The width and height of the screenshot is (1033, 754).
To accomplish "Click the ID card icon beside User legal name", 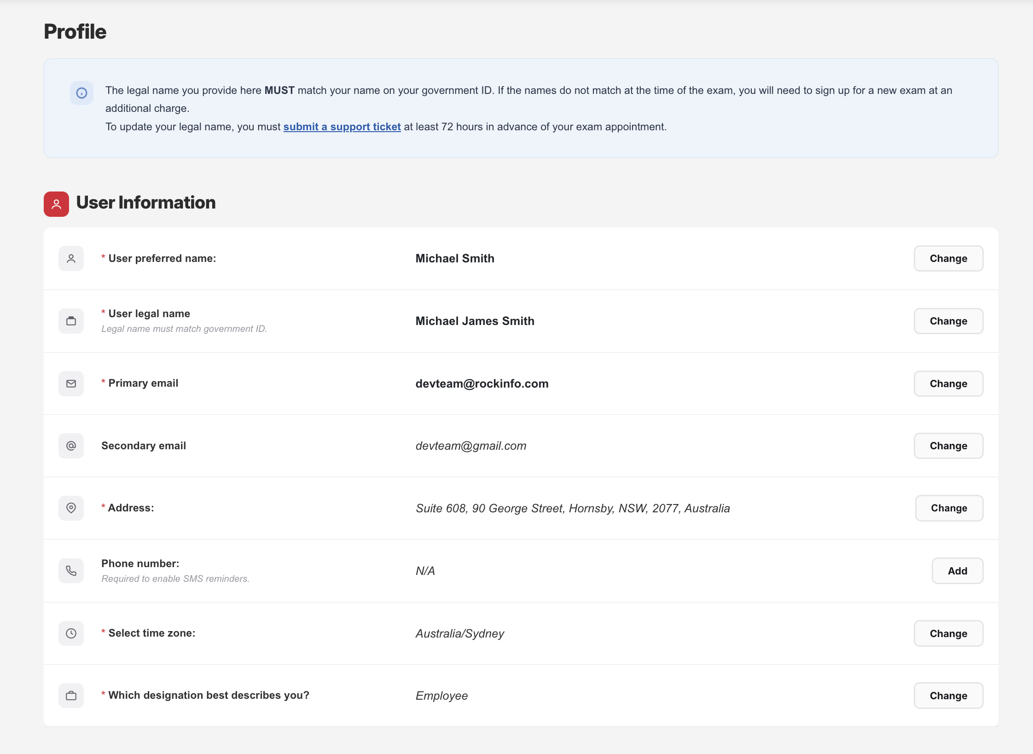I will pyautogui.click(x=71, y=321).
